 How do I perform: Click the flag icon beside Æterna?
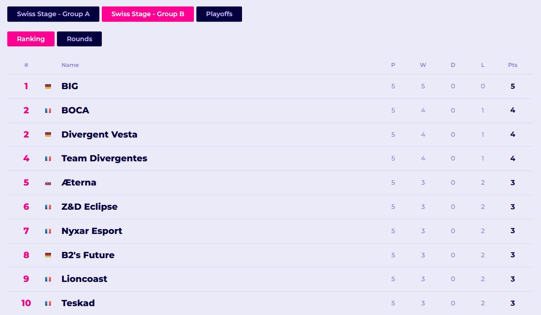point(48,183)
